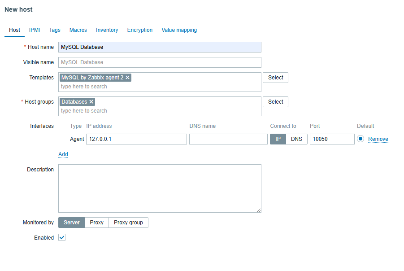Open the Value mapping tab
Image resolution: width=404 pixels, height=271 pixels.
179,30
